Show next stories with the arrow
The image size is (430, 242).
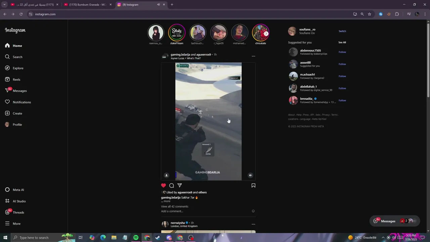point(266,34)
